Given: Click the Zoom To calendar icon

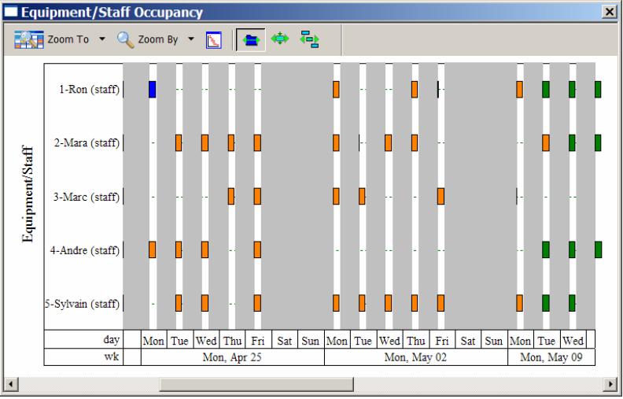Looking at the screenshot, I should (28, 39).
